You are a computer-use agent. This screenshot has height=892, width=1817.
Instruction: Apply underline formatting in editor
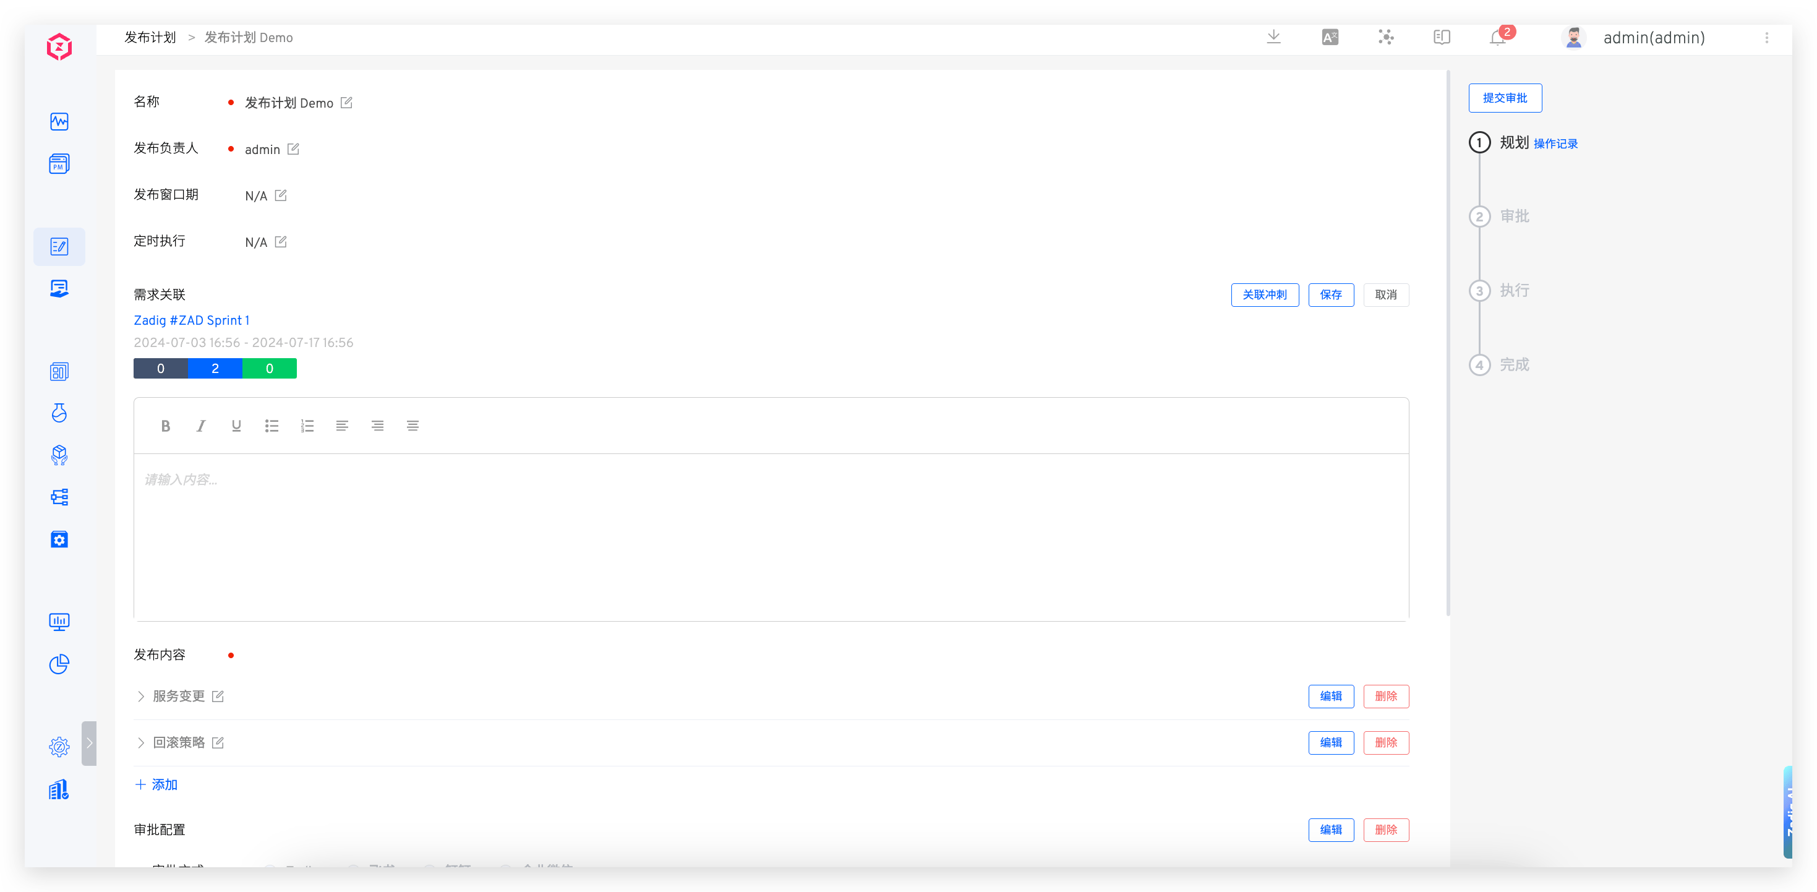236,426
